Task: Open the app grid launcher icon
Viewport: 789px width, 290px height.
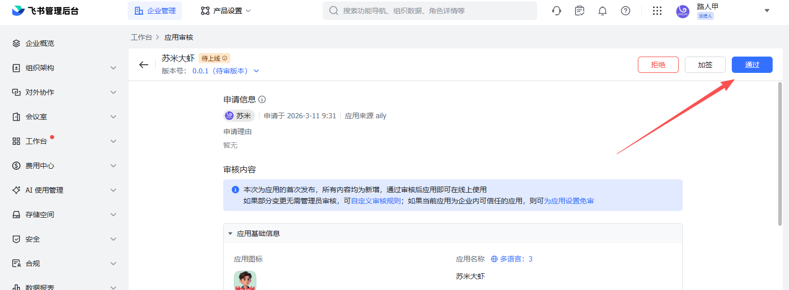Action: 657,11
